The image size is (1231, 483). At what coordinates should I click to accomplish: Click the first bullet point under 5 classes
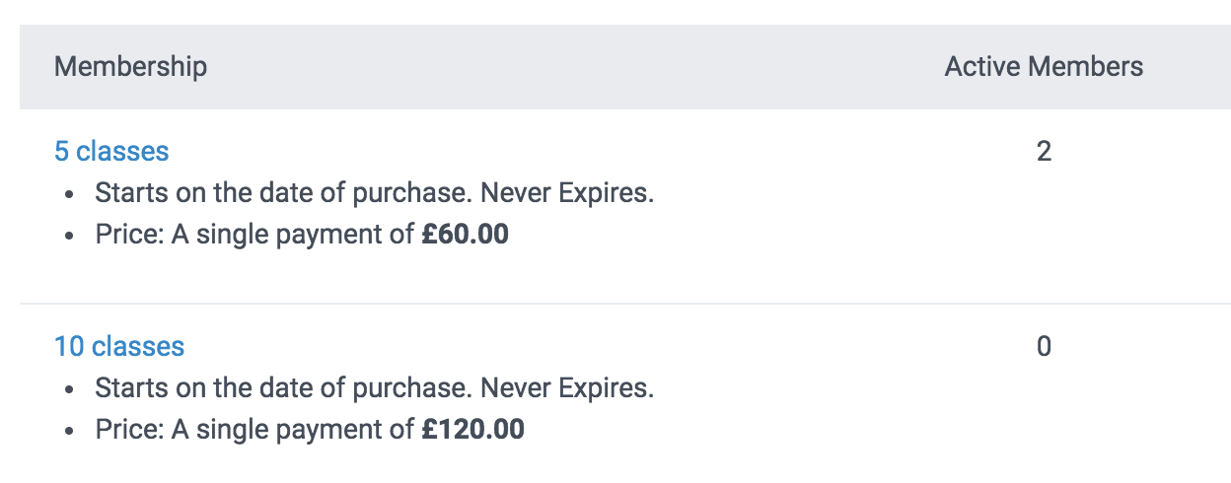69,194
